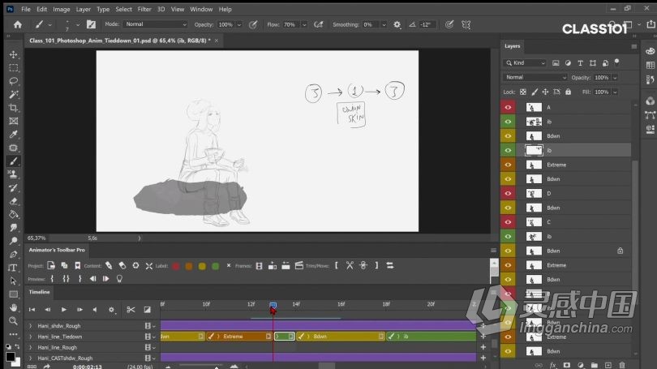Apply red label color swatch
Image resolution: width=657 pixels, height=369 pixels.
pos(175,266)
